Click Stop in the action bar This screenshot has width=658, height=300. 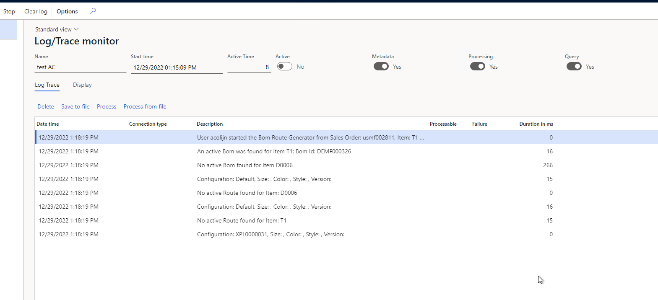[x=9, y=11]
